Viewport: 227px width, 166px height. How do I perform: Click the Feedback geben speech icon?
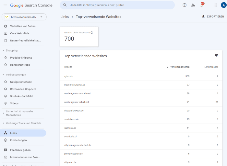coord(6,150)
